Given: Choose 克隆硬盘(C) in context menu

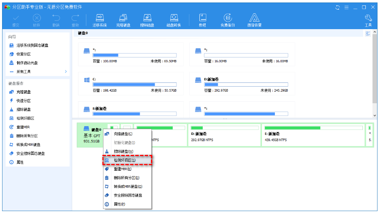Looking at the screenshot, I should tap(128, 134).
